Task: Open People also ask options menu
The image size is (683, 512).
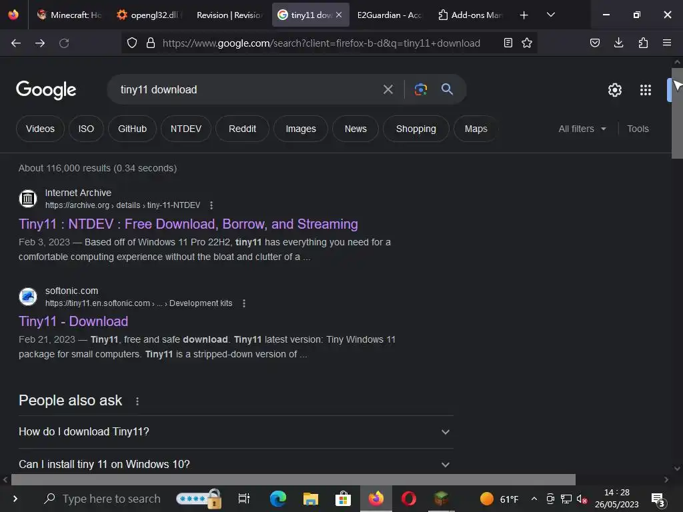Action: (x=137, y=401)
